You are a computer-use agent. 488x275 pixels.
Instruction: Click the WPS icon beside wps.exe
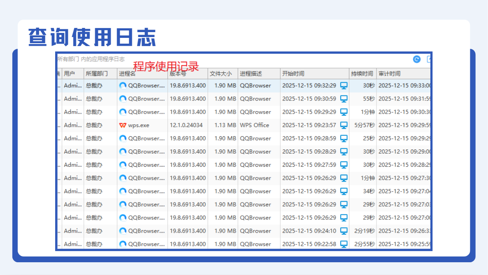point(123,125)
